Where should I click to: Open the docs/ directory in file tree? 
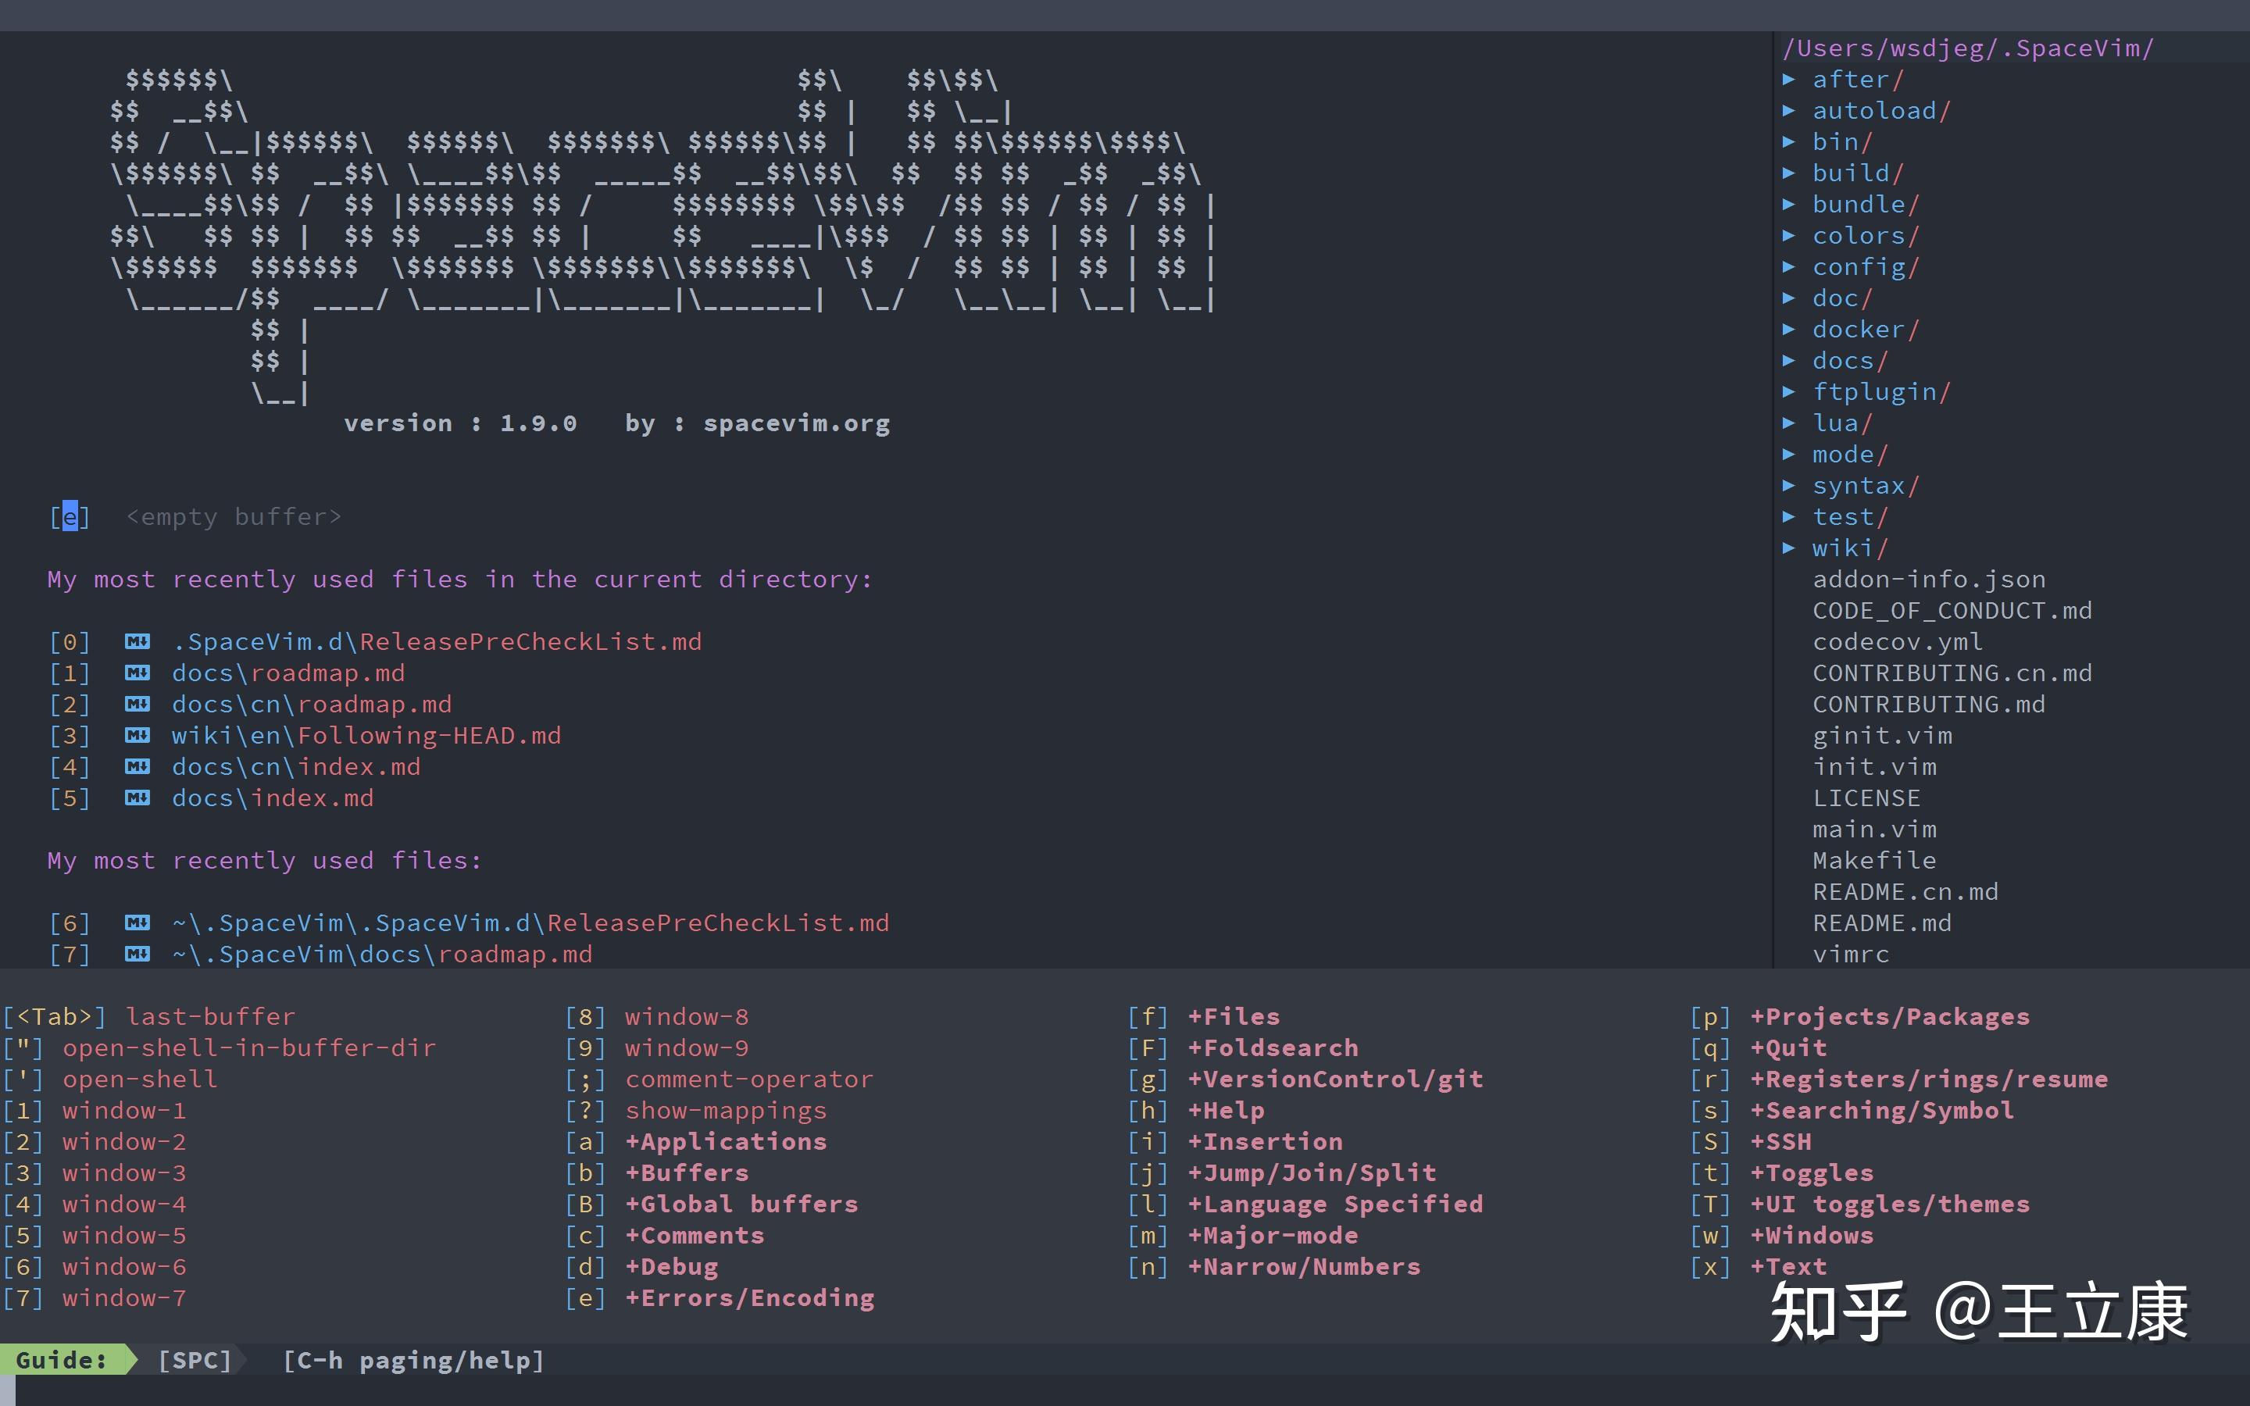click(1850, 361)
